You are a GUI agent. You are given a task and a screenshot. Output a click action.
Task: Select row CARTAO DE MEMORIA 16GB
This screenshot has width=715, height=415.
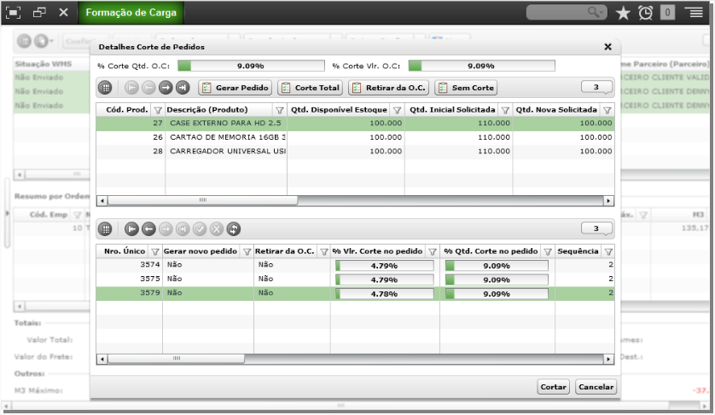point(355,137)
